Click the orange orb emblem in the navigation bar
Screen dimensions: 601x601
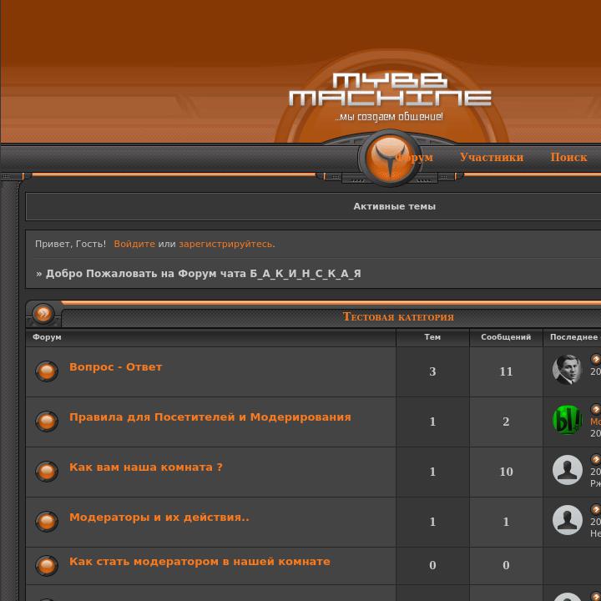click(x=390, y=158)
